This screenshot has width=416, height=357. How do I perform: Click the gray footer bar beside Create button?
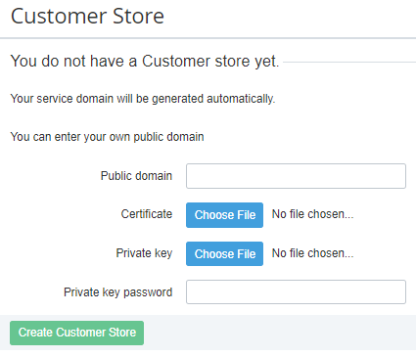(x=280, y=333)
